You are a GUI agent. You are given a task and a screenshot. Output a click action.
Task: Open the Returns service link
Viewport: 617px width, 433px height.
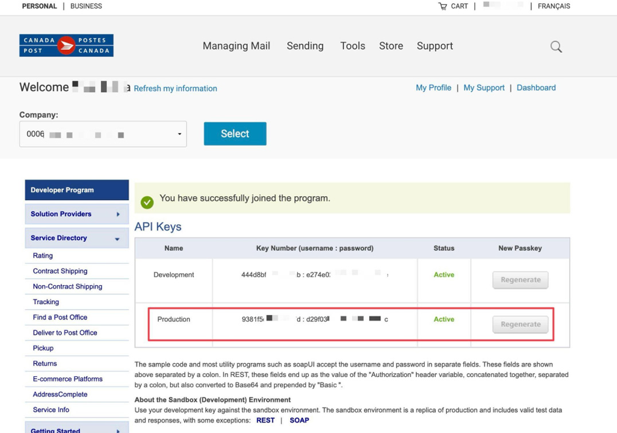(45, 364)
